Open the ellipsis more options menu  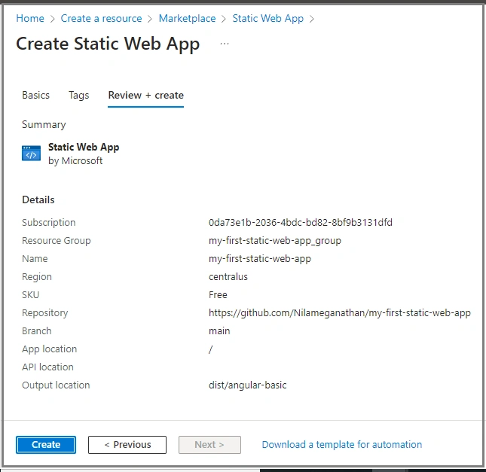click(x=225, y=44)
